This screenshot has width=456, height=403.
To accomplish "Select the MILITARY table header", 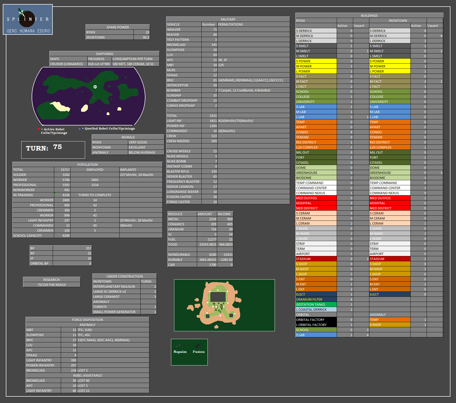I will pyautogui.click(x=228, y=19).
